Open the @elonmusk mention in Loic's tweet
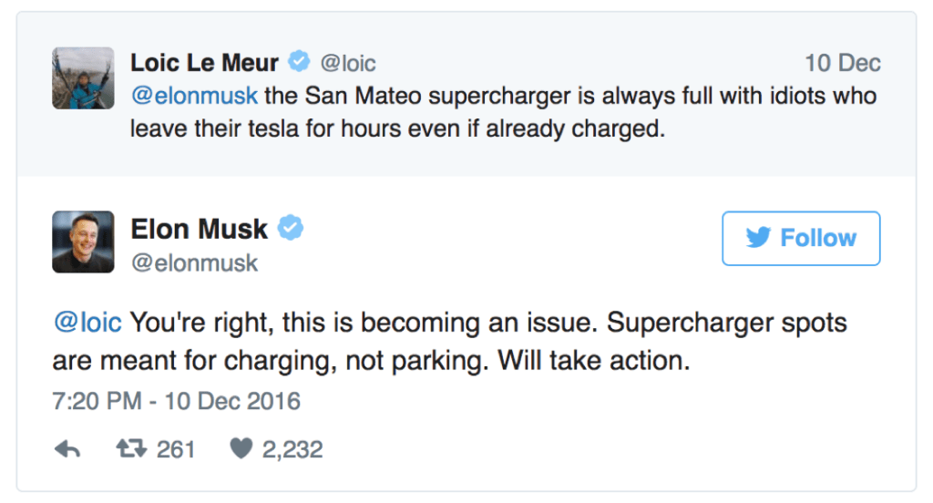The height and width of the screenshot is (503, 933). [x=194, y=96]
